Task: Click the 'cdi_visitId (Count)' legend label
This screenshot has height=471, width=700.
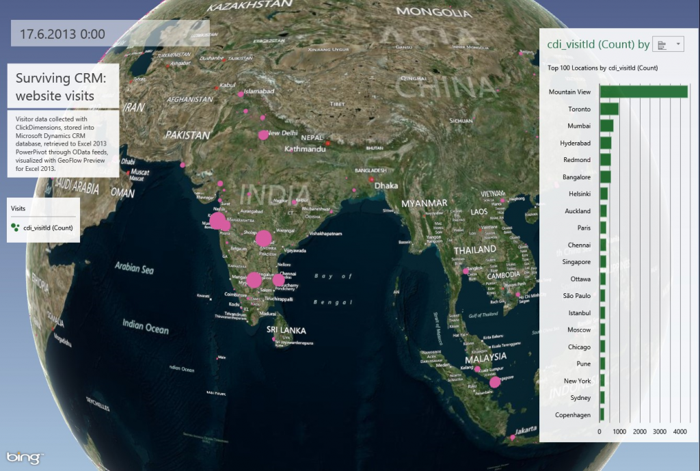Action: (x=49, y=228)
